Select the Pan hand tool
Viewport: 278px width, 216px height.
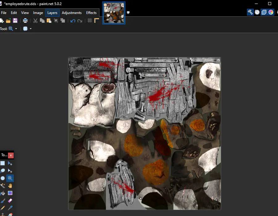[10, 185]
